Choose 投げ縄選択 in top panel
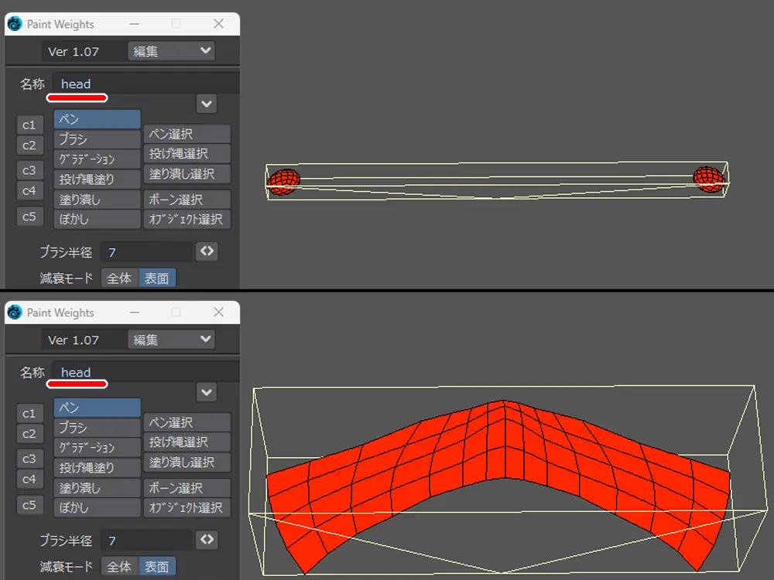774x580 pixels. click(187, 154)
